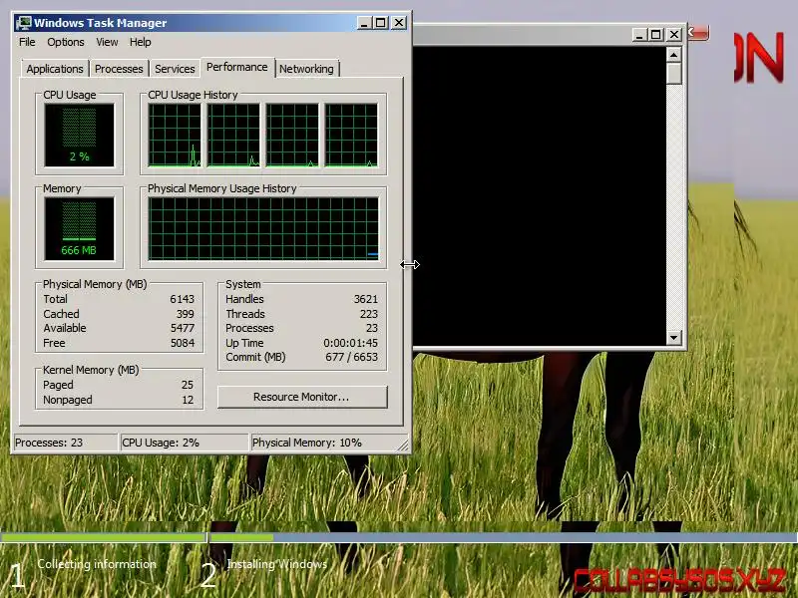Click the console window scrollbar thumb
Viewport: 798px width, 598px height.
674,73
